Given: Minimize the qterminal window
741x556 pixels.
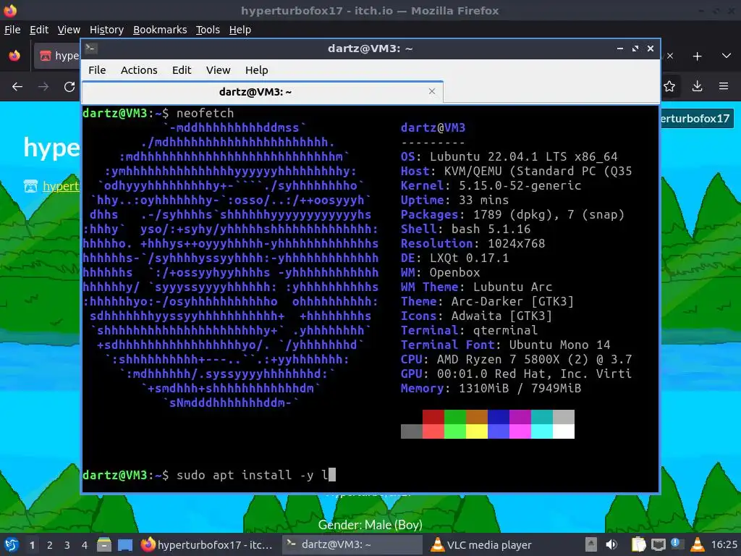Looking at the screenshot, I should pos(620,49).
